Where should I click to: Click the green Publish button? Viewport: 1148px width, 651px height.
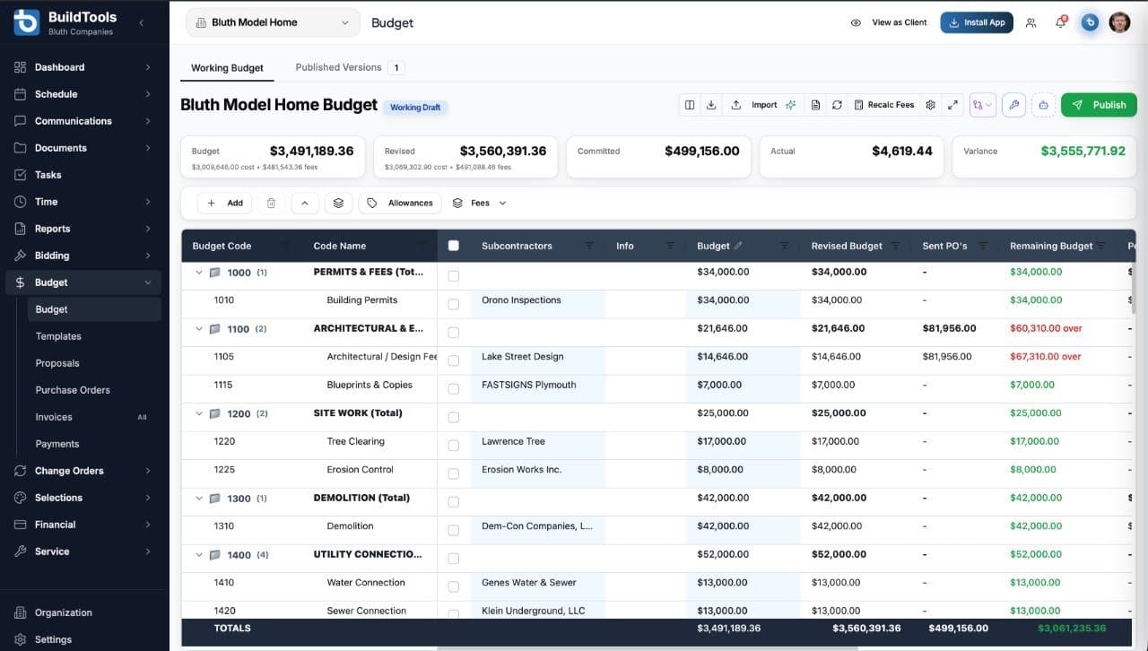[x=1099, y=105]
